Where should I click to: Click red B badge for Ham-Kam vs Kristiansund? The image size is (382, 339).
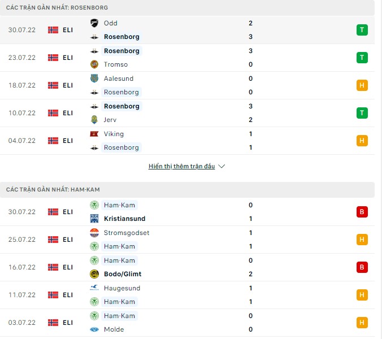tap(362, 212)
